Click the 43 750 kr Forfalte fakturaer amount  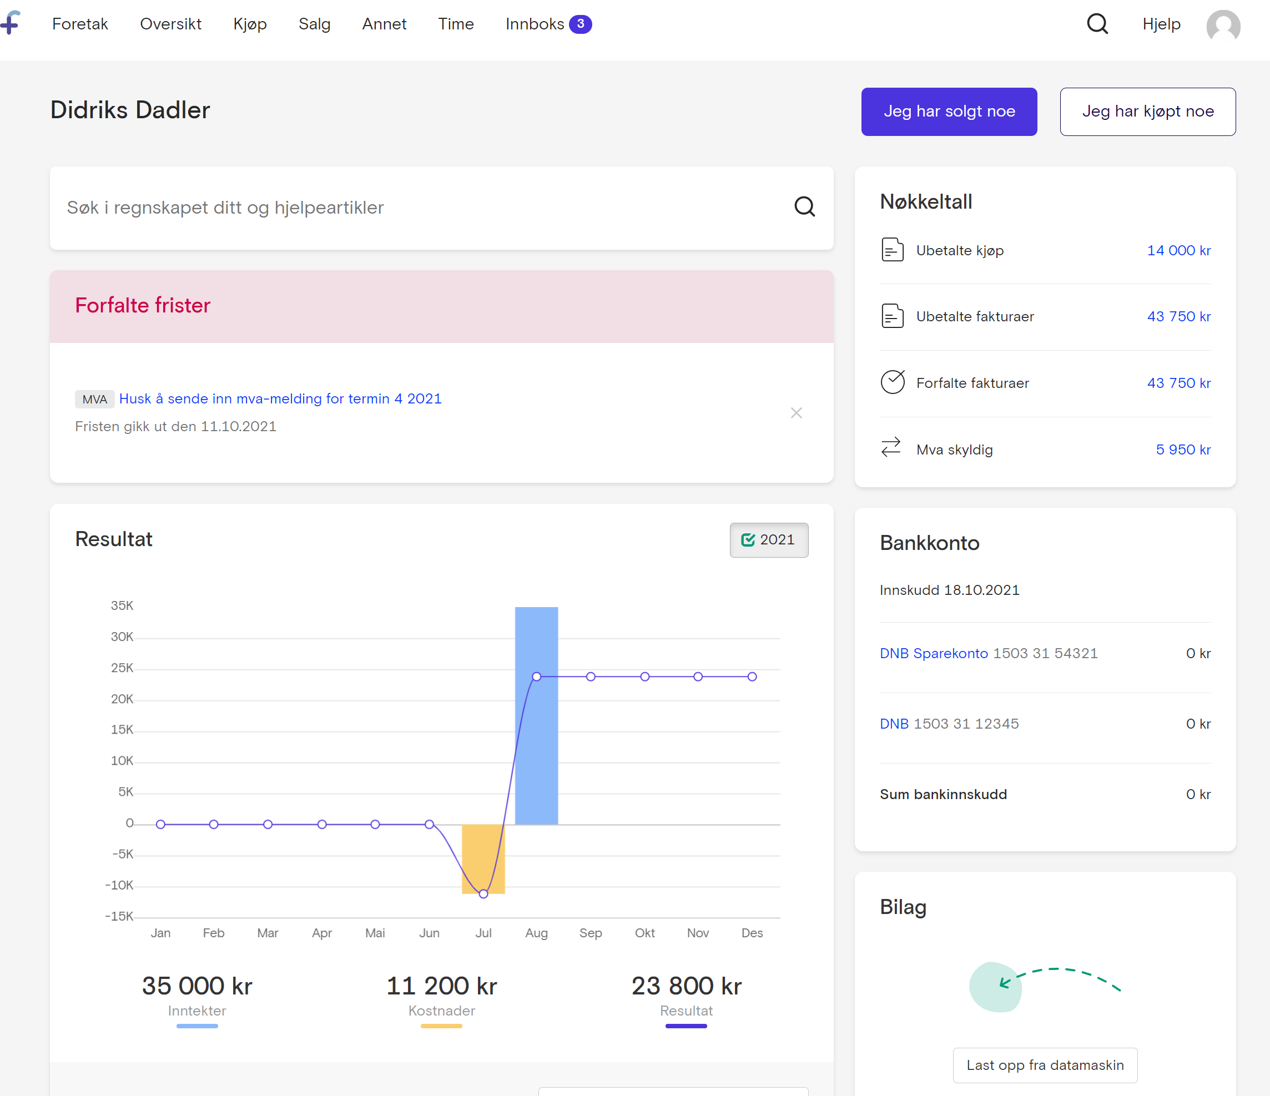tap(1178, 383)
